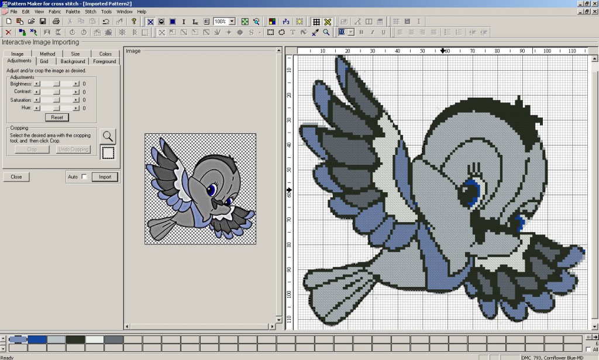Click the green Zoom to fit icon
599x360 pixels.
coord(245,22)
